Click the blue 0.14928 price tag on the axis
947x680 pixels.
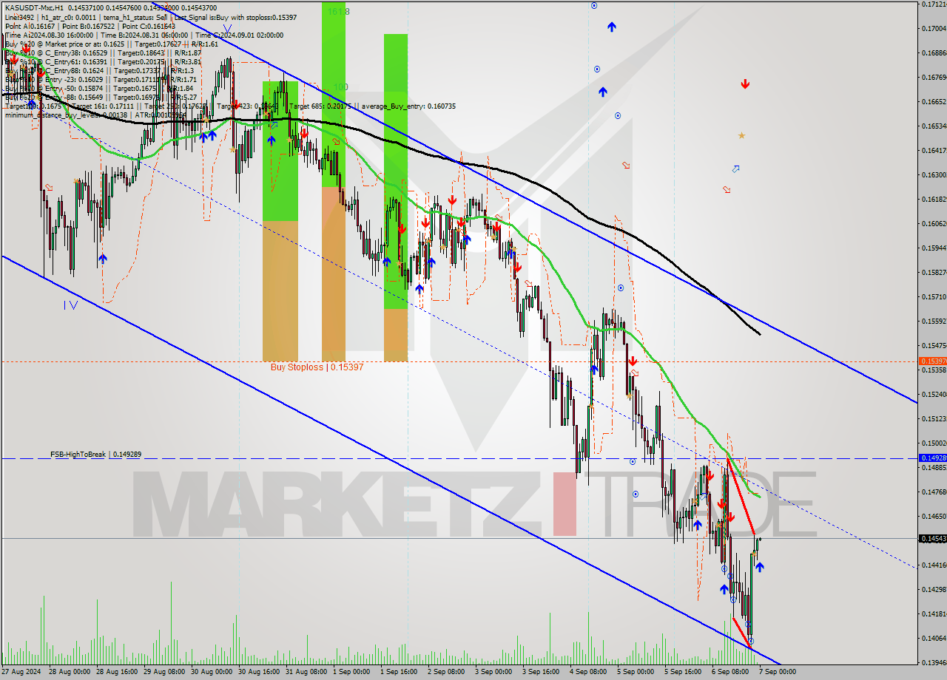932,458
